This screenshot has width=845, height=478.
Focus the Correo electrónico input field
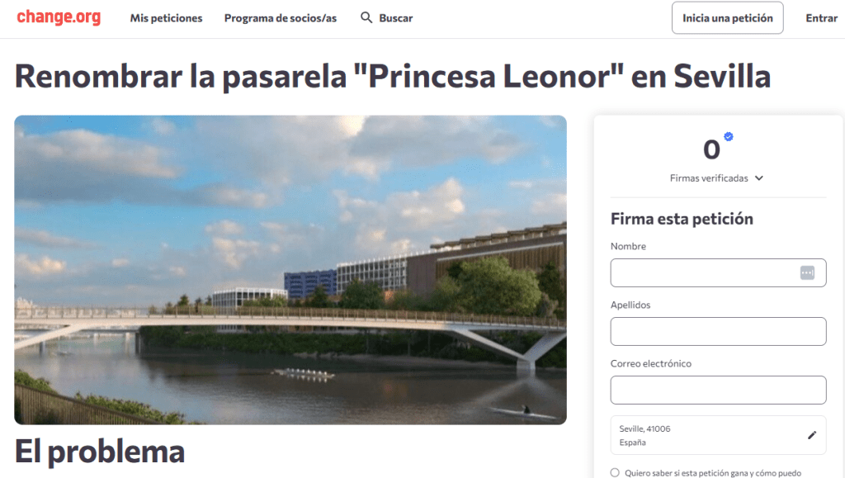click(718, 390)
